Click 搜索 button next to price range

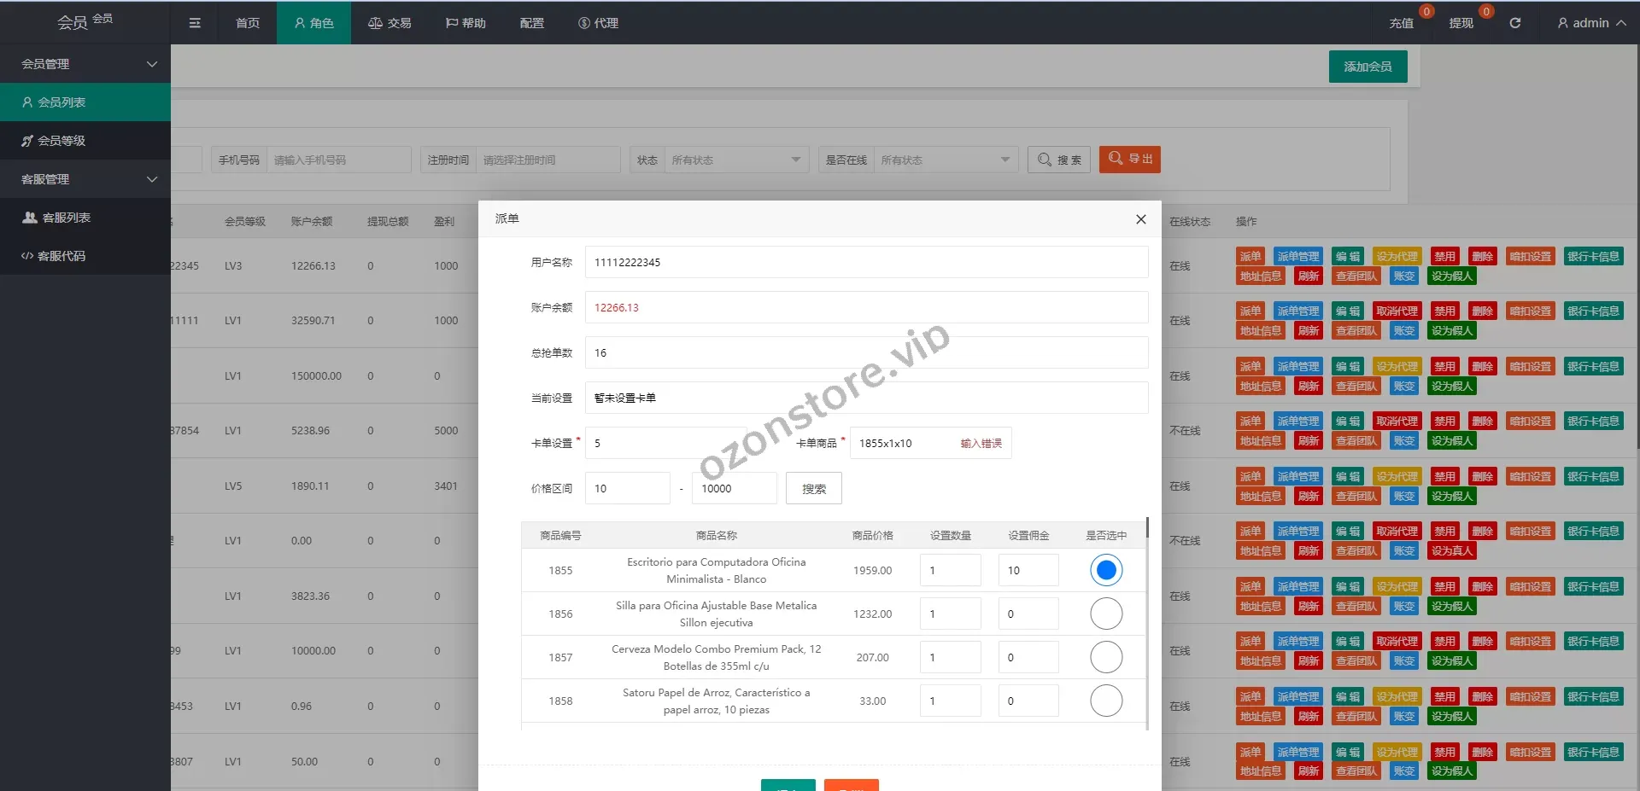(813, 489)
